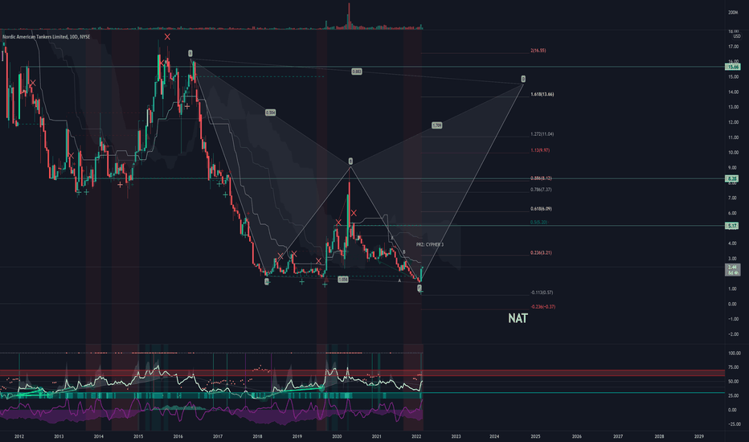Click the 2022 label on time axis
The width and height of the screenshot is (749, 442).
pos(416,436)
